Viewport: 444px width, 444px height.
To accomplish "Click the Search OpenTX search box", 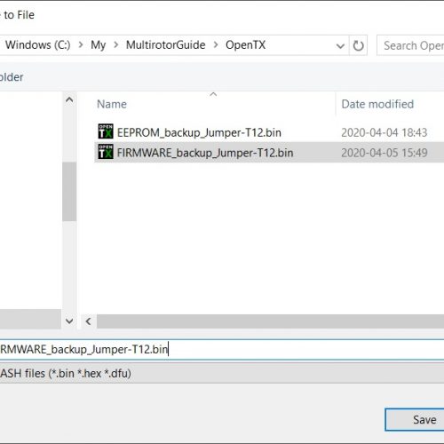I will pos(411,45).
